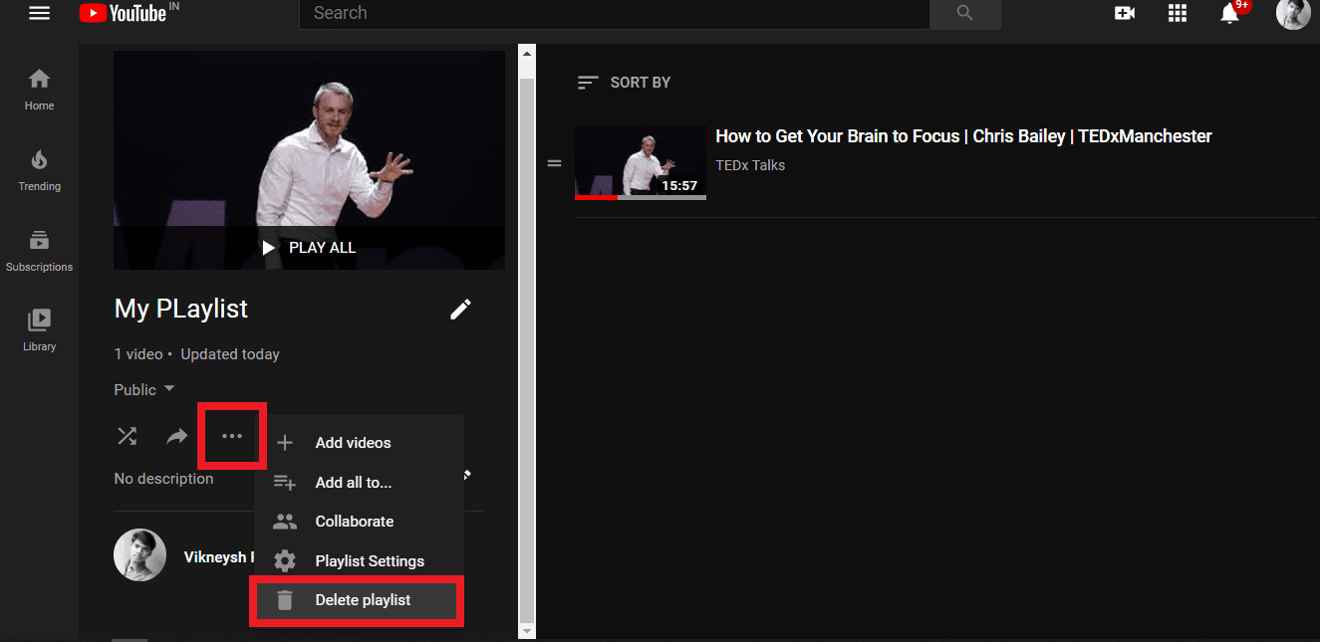Edit playlist title with pencil icon
Image resolution: width=1320 pixels, height=642 pixels.
click(x=460, y=310)
